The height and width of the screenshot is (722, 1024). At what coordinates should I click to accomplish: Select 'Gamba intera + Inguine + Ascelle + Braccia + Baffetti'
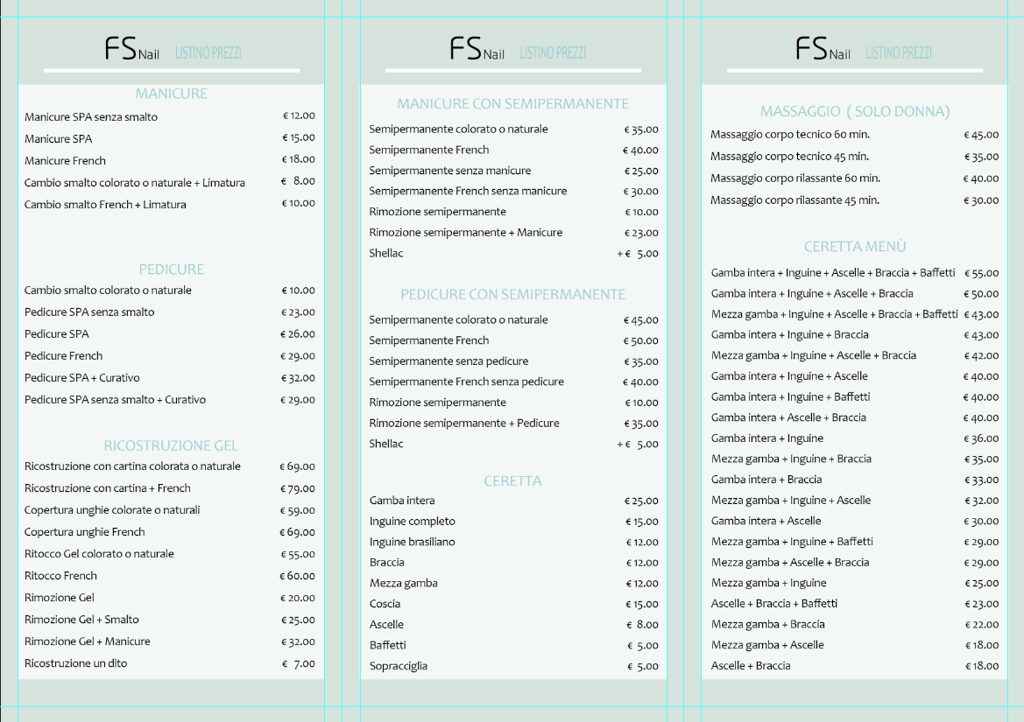coord(833,273)
